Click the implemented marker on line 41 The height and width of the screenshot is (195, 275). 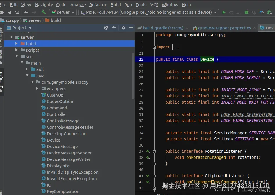(148, 176)
